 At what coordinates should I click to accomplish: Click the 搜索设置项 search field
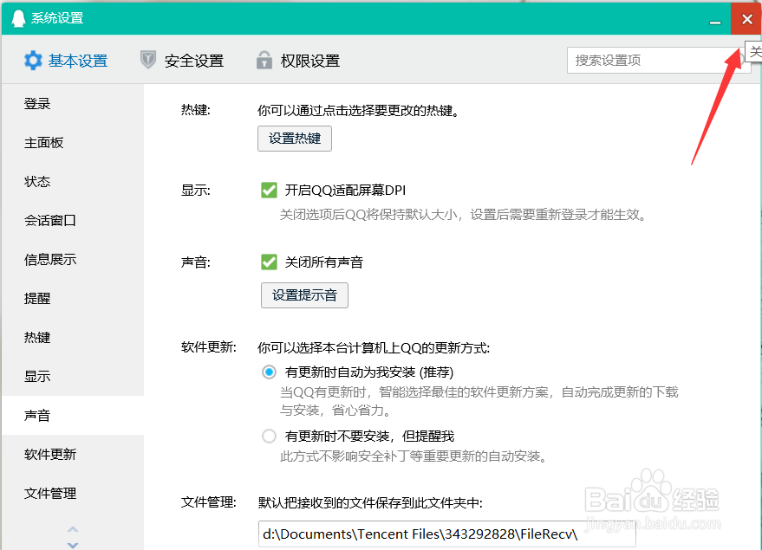coord(659,60)
